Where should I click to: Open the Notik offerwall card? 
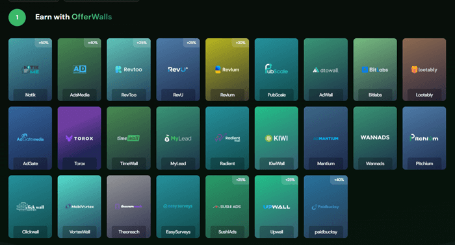click(30, 69)
